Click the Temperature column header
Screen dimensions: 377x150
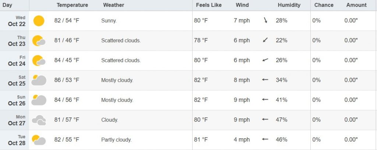click(72, 5)
